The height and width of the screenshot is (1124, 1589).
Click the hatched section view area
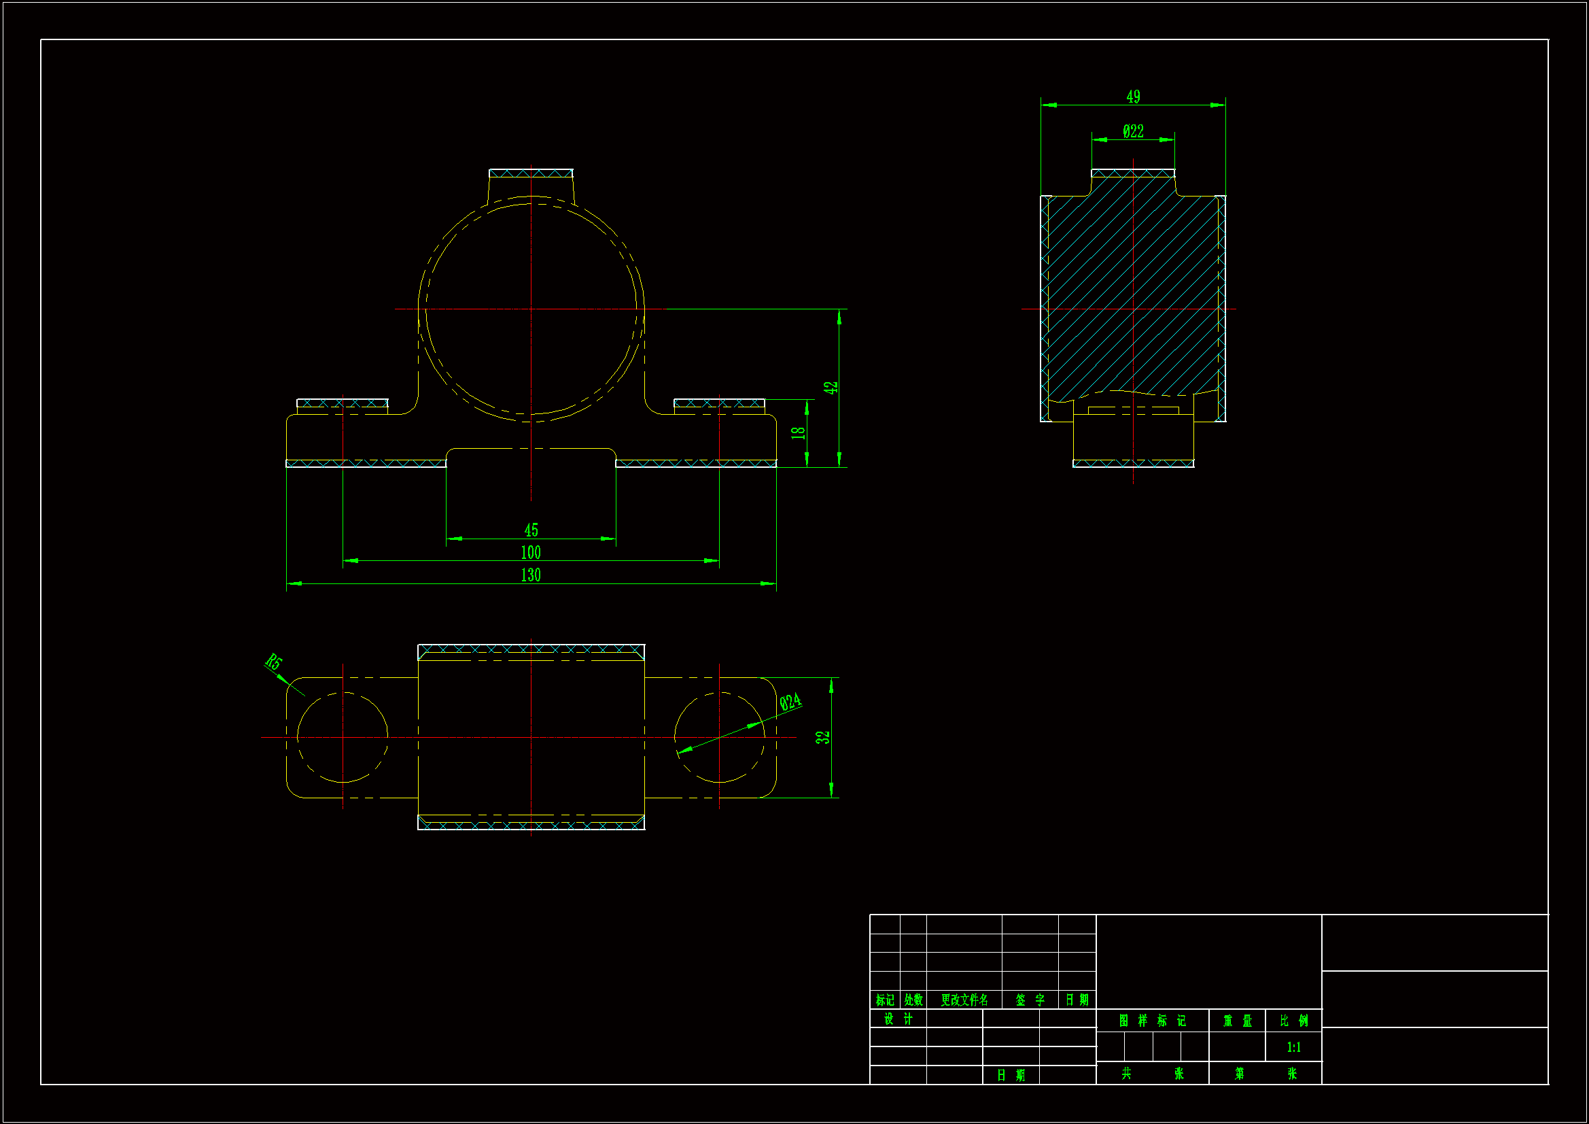[1107, 277]
